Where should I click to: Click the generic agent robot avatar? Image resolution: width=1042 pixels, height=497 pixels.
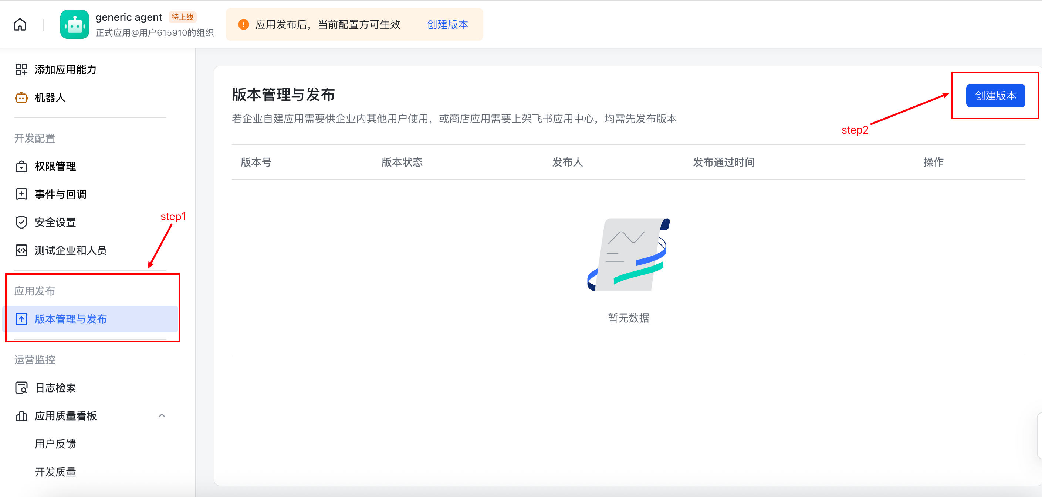coord(74,25)
